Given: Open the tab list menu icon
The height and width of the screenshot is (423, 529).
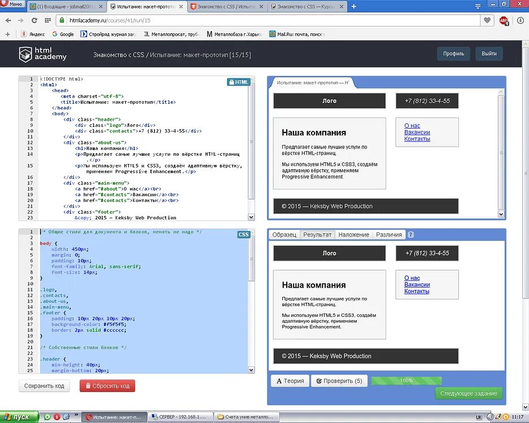Looking at the screenshot, I should [x=478, y=6].
